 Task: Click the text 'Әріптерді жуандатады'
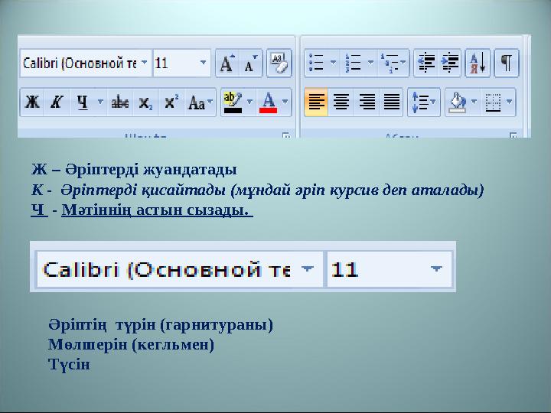point(151,170)
